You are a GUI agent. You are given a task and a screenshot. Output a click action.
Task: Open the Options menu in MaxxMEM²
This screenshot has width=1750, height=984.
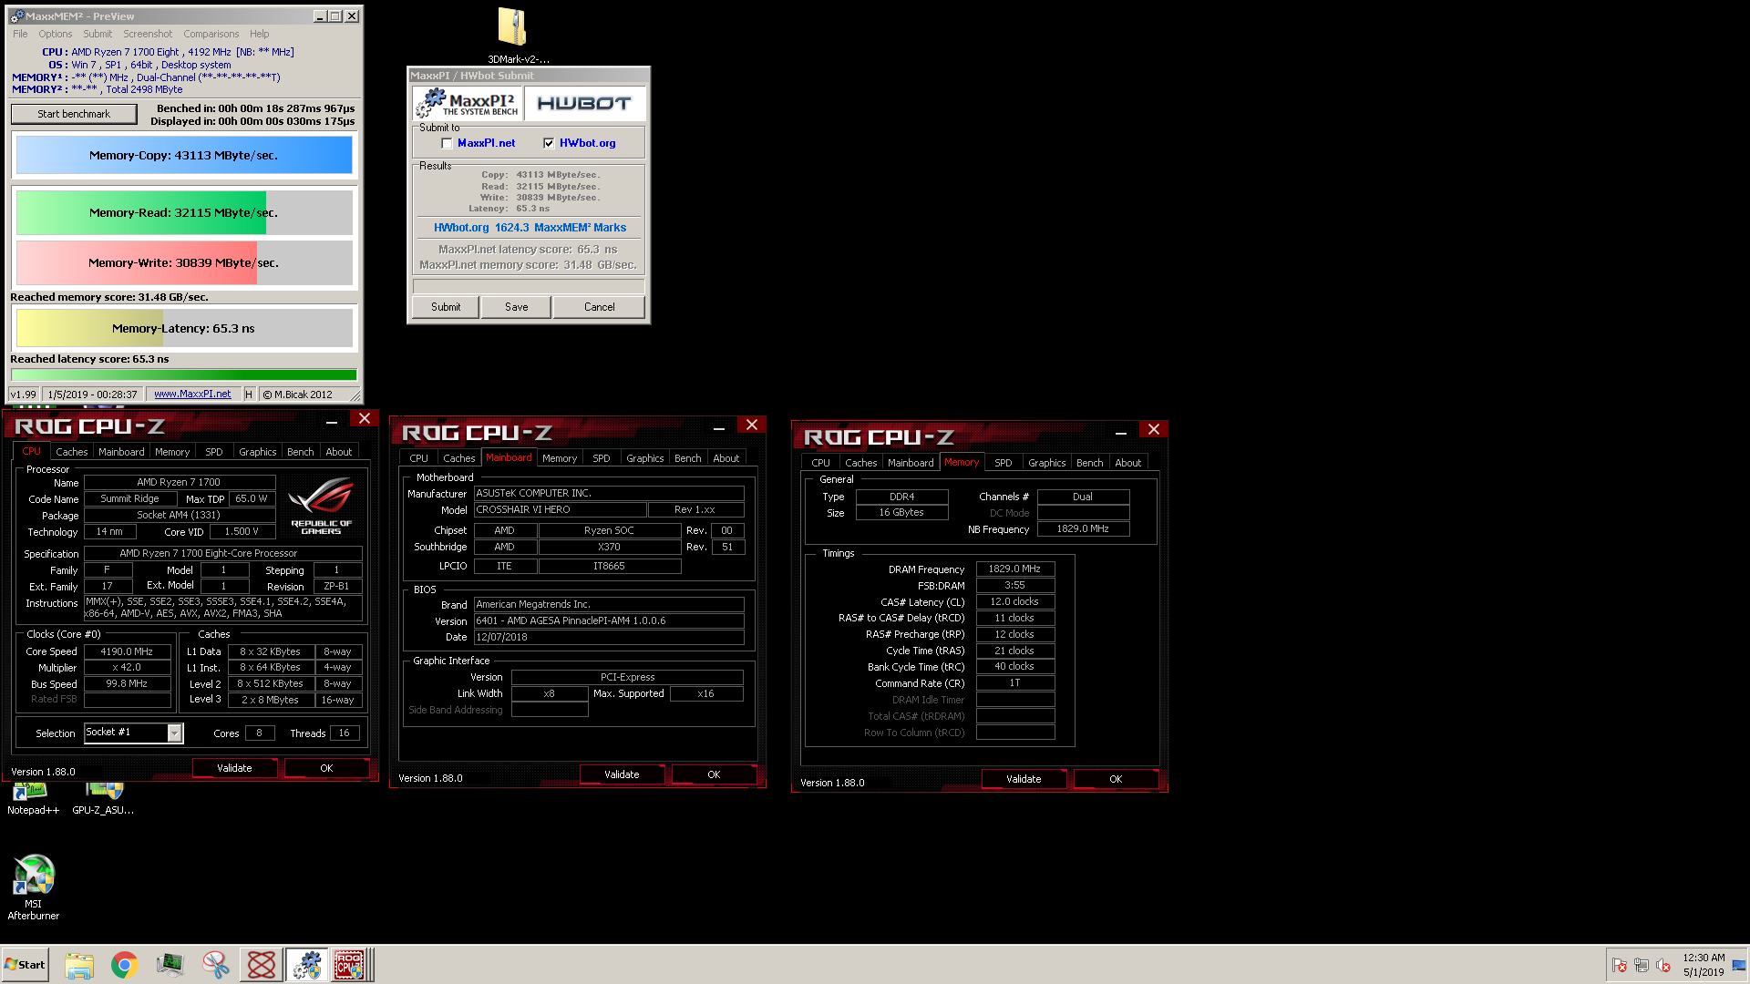coord(55,34)
